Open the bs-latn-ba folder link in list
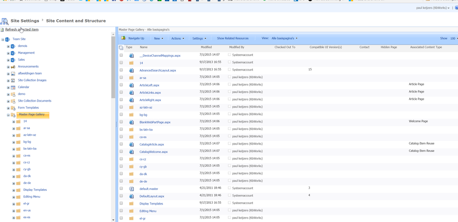 (x=146, y=130)
